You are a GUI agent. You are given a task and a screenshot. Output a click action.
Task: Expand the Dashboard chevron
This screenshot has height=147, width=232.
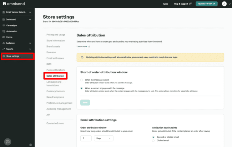(x=30, y=20)
